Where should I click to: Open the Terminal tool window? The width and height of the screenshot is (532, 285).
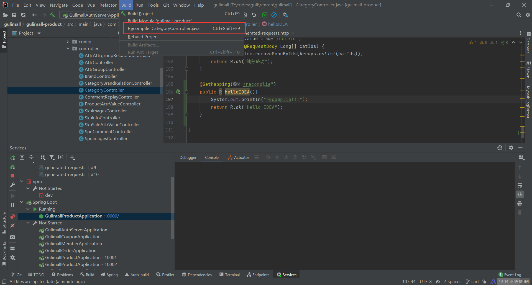pos(229,274)
